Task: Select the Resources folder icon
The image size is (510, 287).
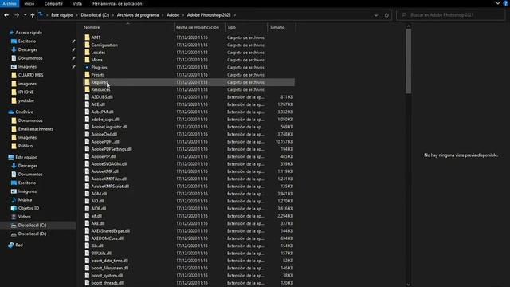Action: (87, 89)
